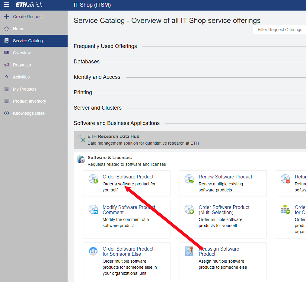Screen dimensions: 306x282
Task: Click the Order Software Product disc icon
Action: [x=93, y=179]
